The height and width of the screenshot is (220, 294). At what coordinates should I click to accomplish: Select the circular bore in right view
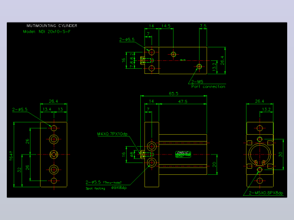260,155
